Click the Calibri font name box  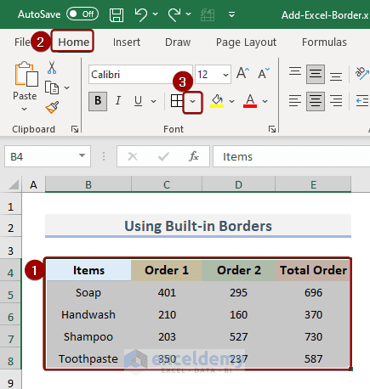140,75
